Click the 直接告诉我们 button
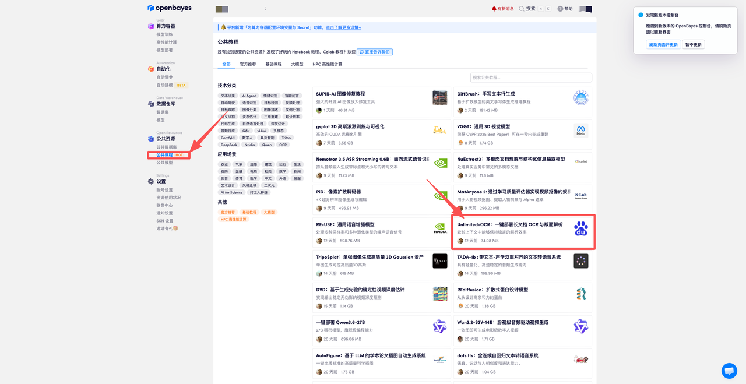 (x=375, y=52)
